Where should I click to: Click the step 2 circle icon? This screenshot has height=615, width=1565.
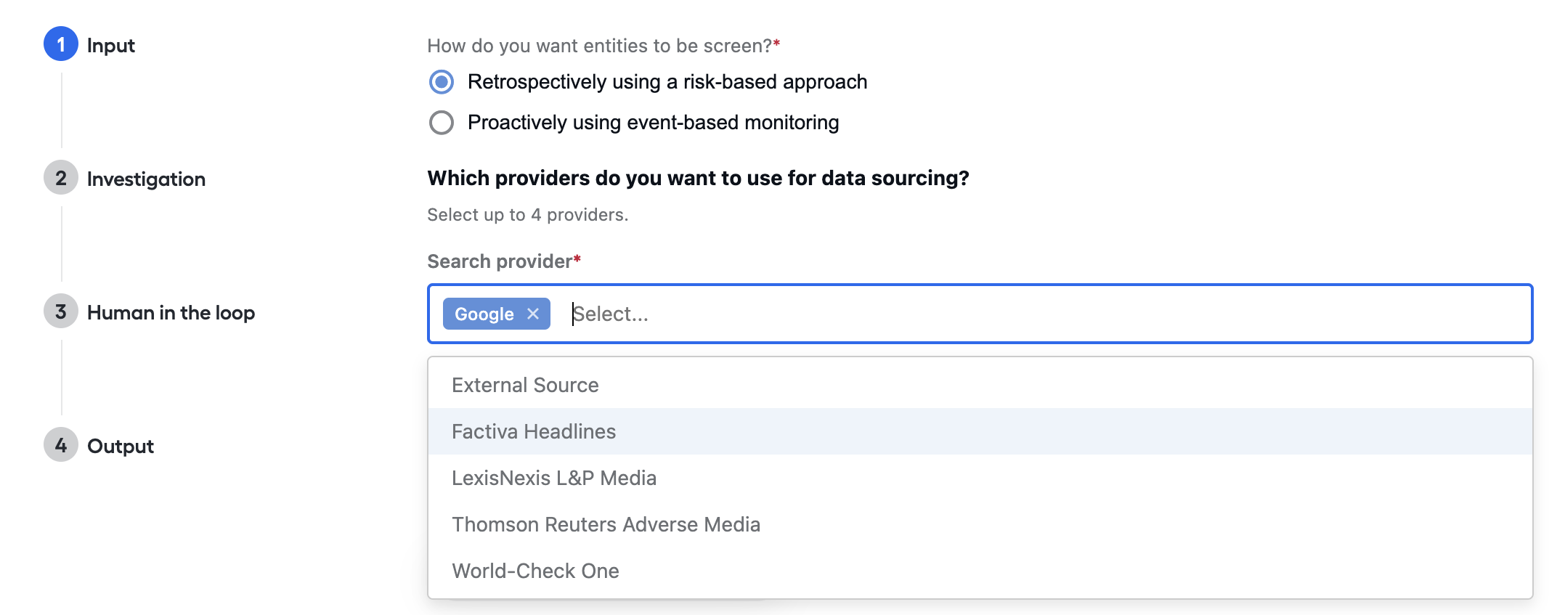tap(61, 178)
